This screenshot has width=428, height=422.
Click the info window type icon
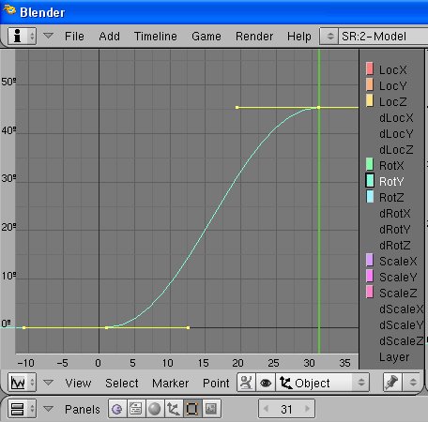[x=22, y=36]
